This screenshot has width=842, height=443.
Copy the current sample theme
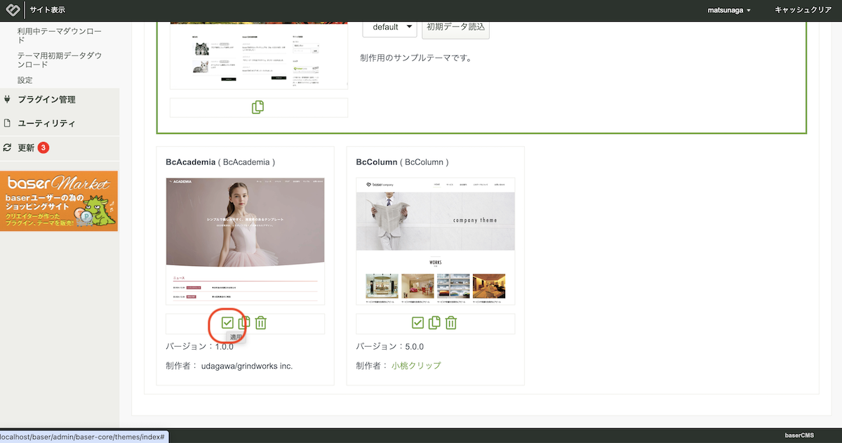tap(258, 107)
